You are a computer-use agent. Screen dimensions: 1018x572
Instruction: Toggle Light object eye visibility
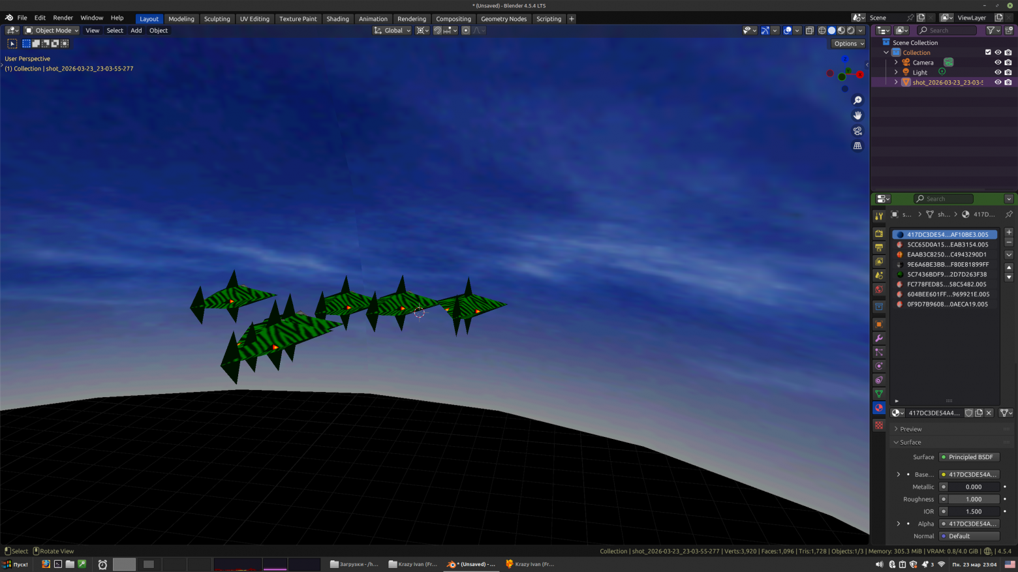pyautogui.click(x=998, y=72)
